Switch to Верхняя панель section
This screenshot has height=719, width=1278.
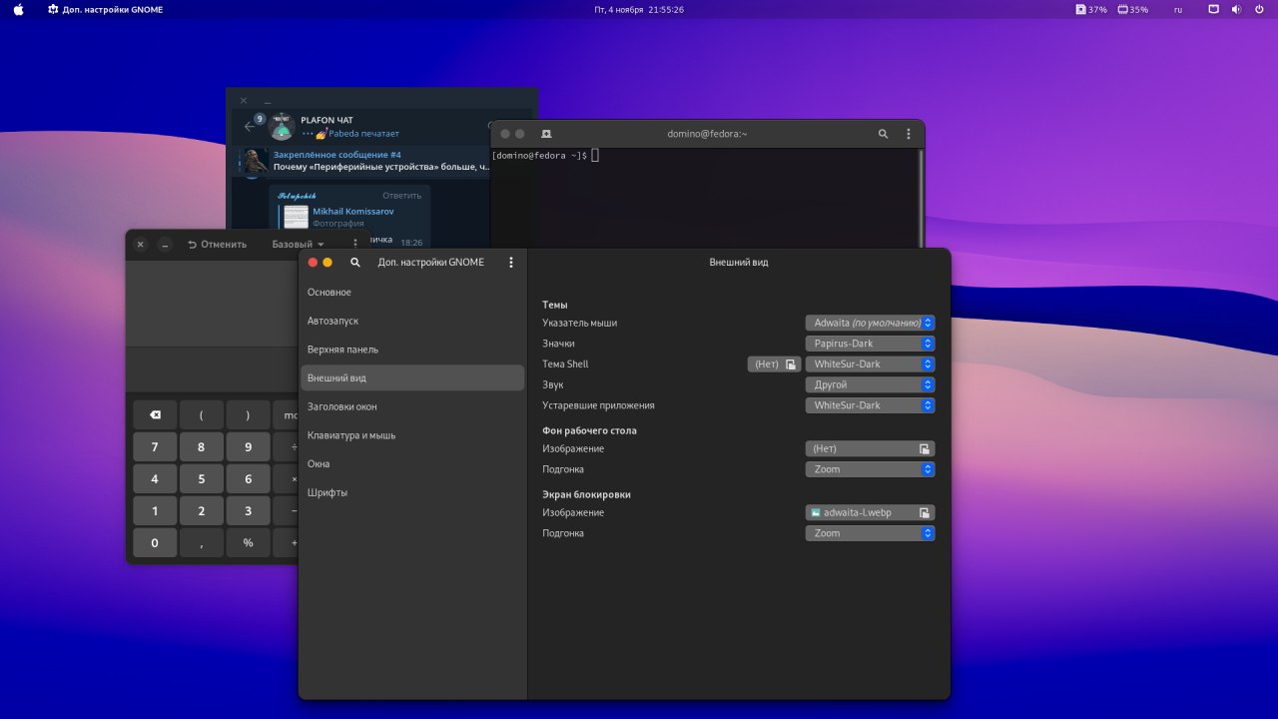[x=342, y=350]
